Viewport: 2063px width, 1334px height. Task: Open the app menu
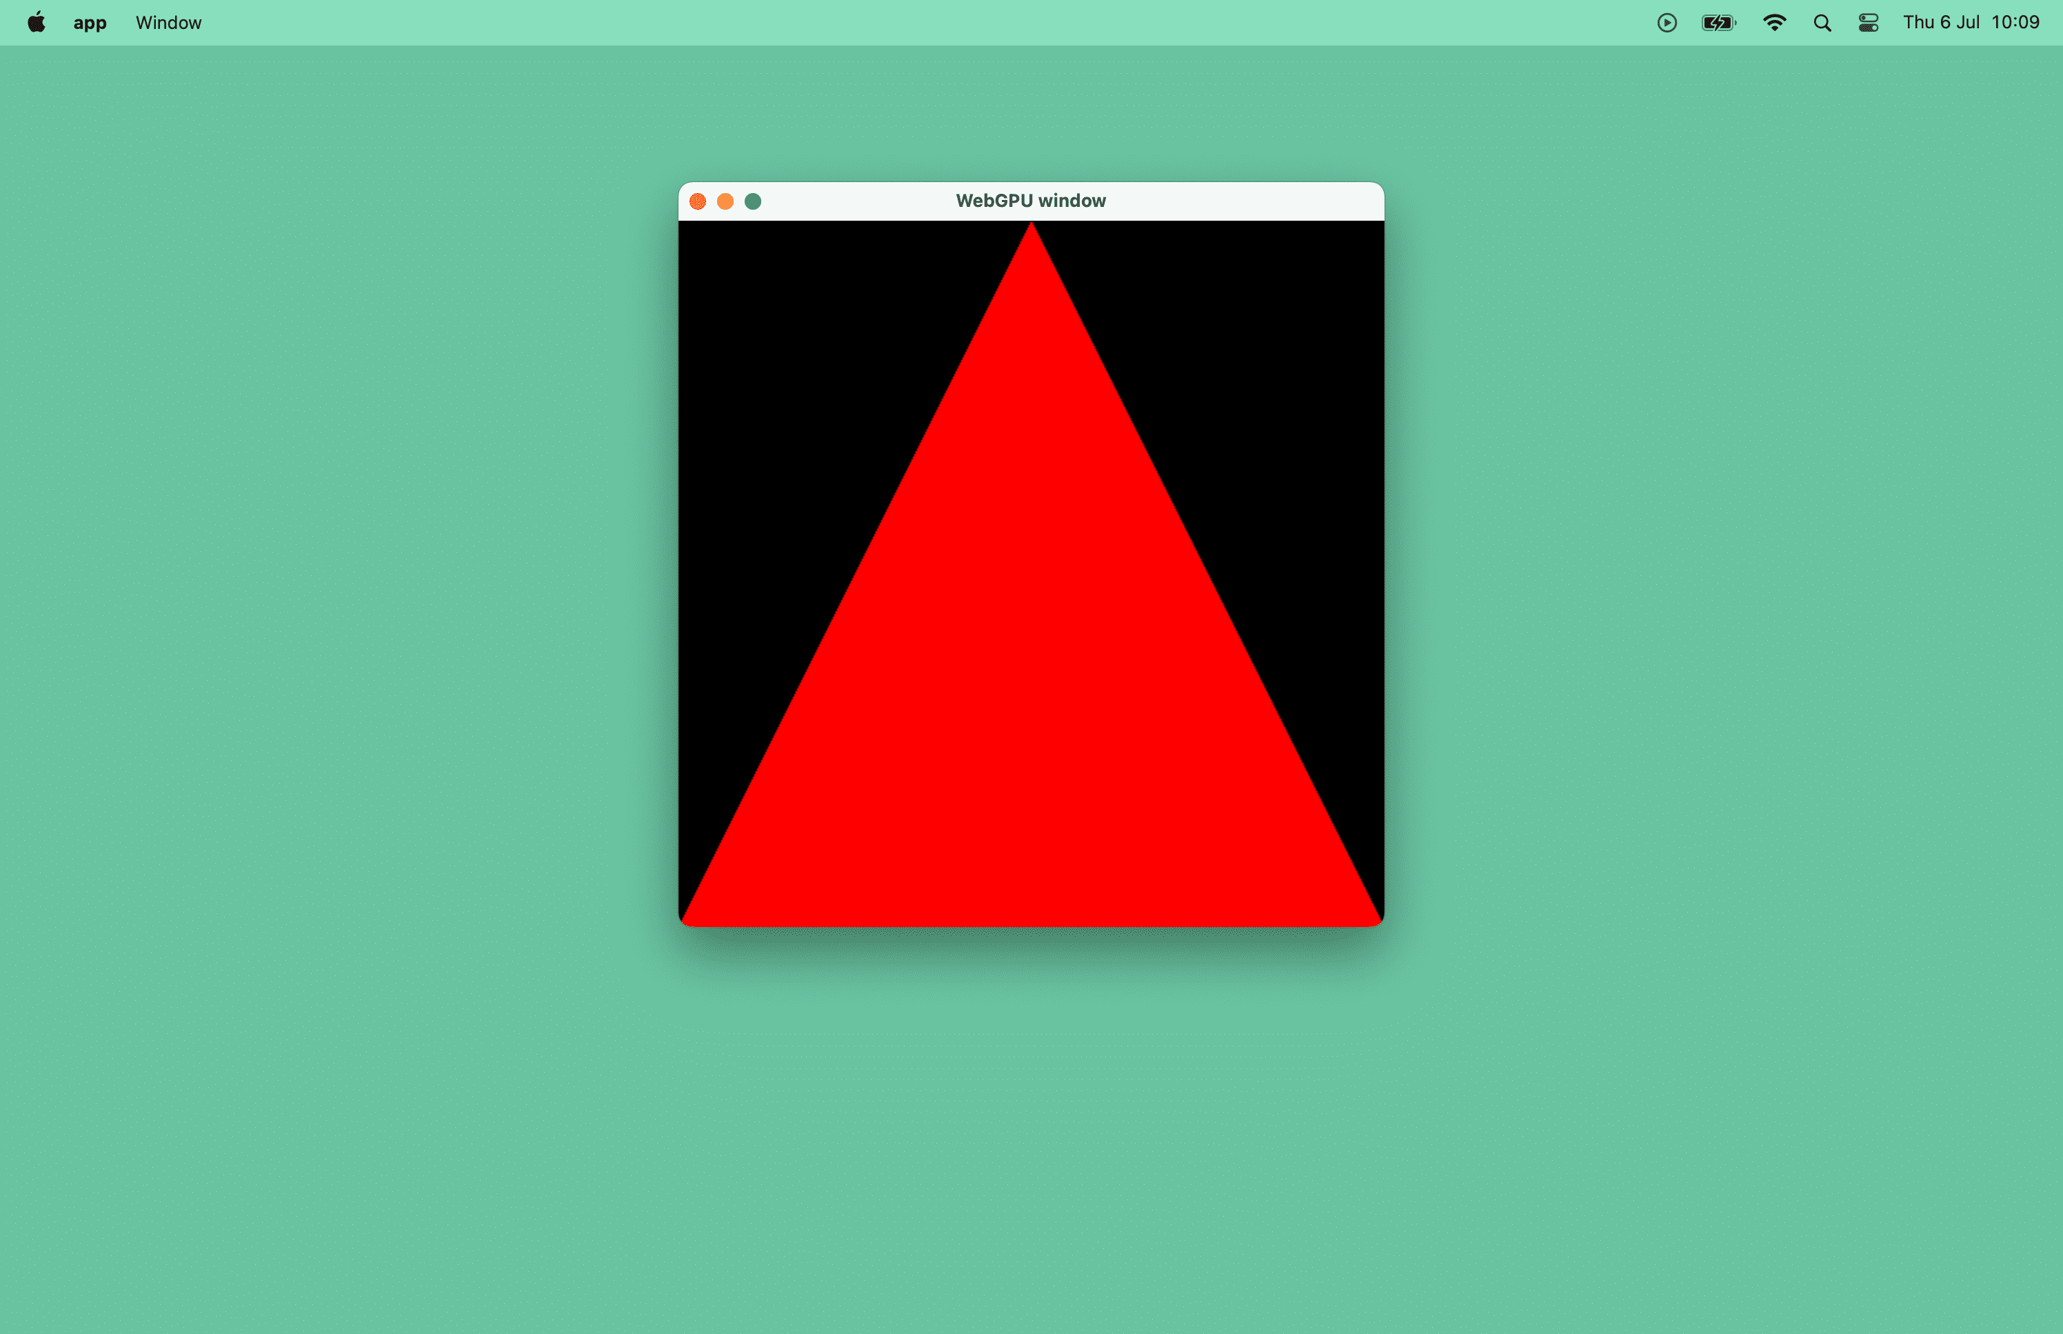click(85, 23)
